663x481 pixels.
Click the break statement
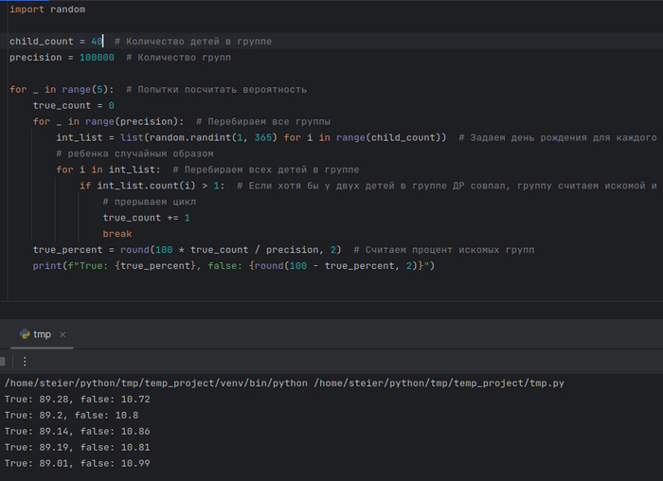pyautogui.click(x=117, y=234)
